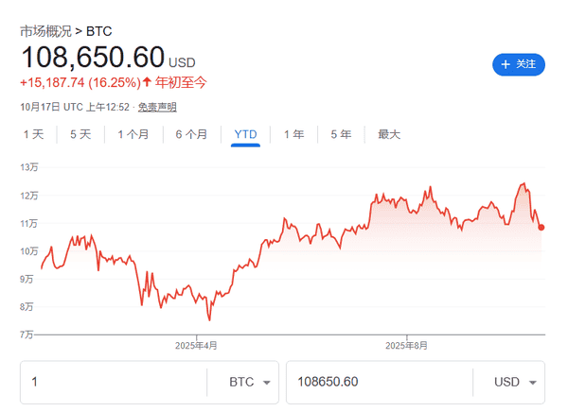Switch to the 6 个月 tab
The height and width of the screenshot is (411, 568).
pos(191,135)
